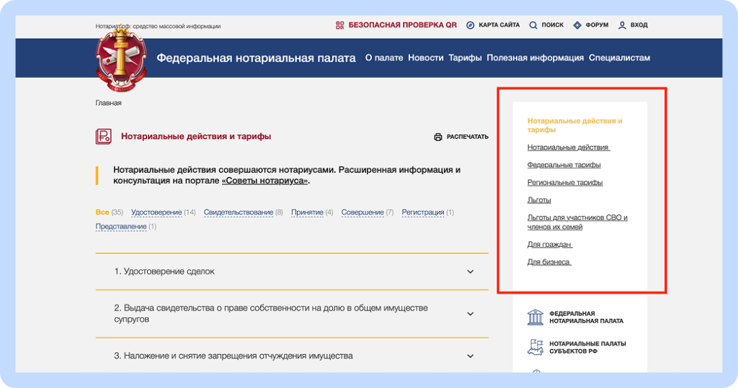Expand item 3 Наложение и снятие запрещения chevron
Image resolution: width=738 pixels, height=388 pixels.
(470, 356)
